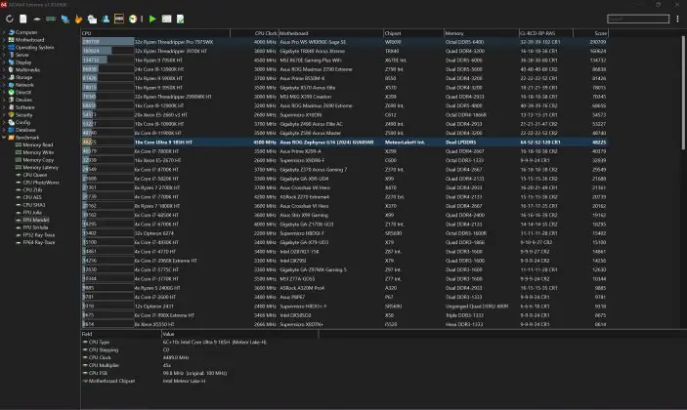Expand the Server tree node
Screen dimensions: 687x410
pyautogui.click(x=4, y=55)
